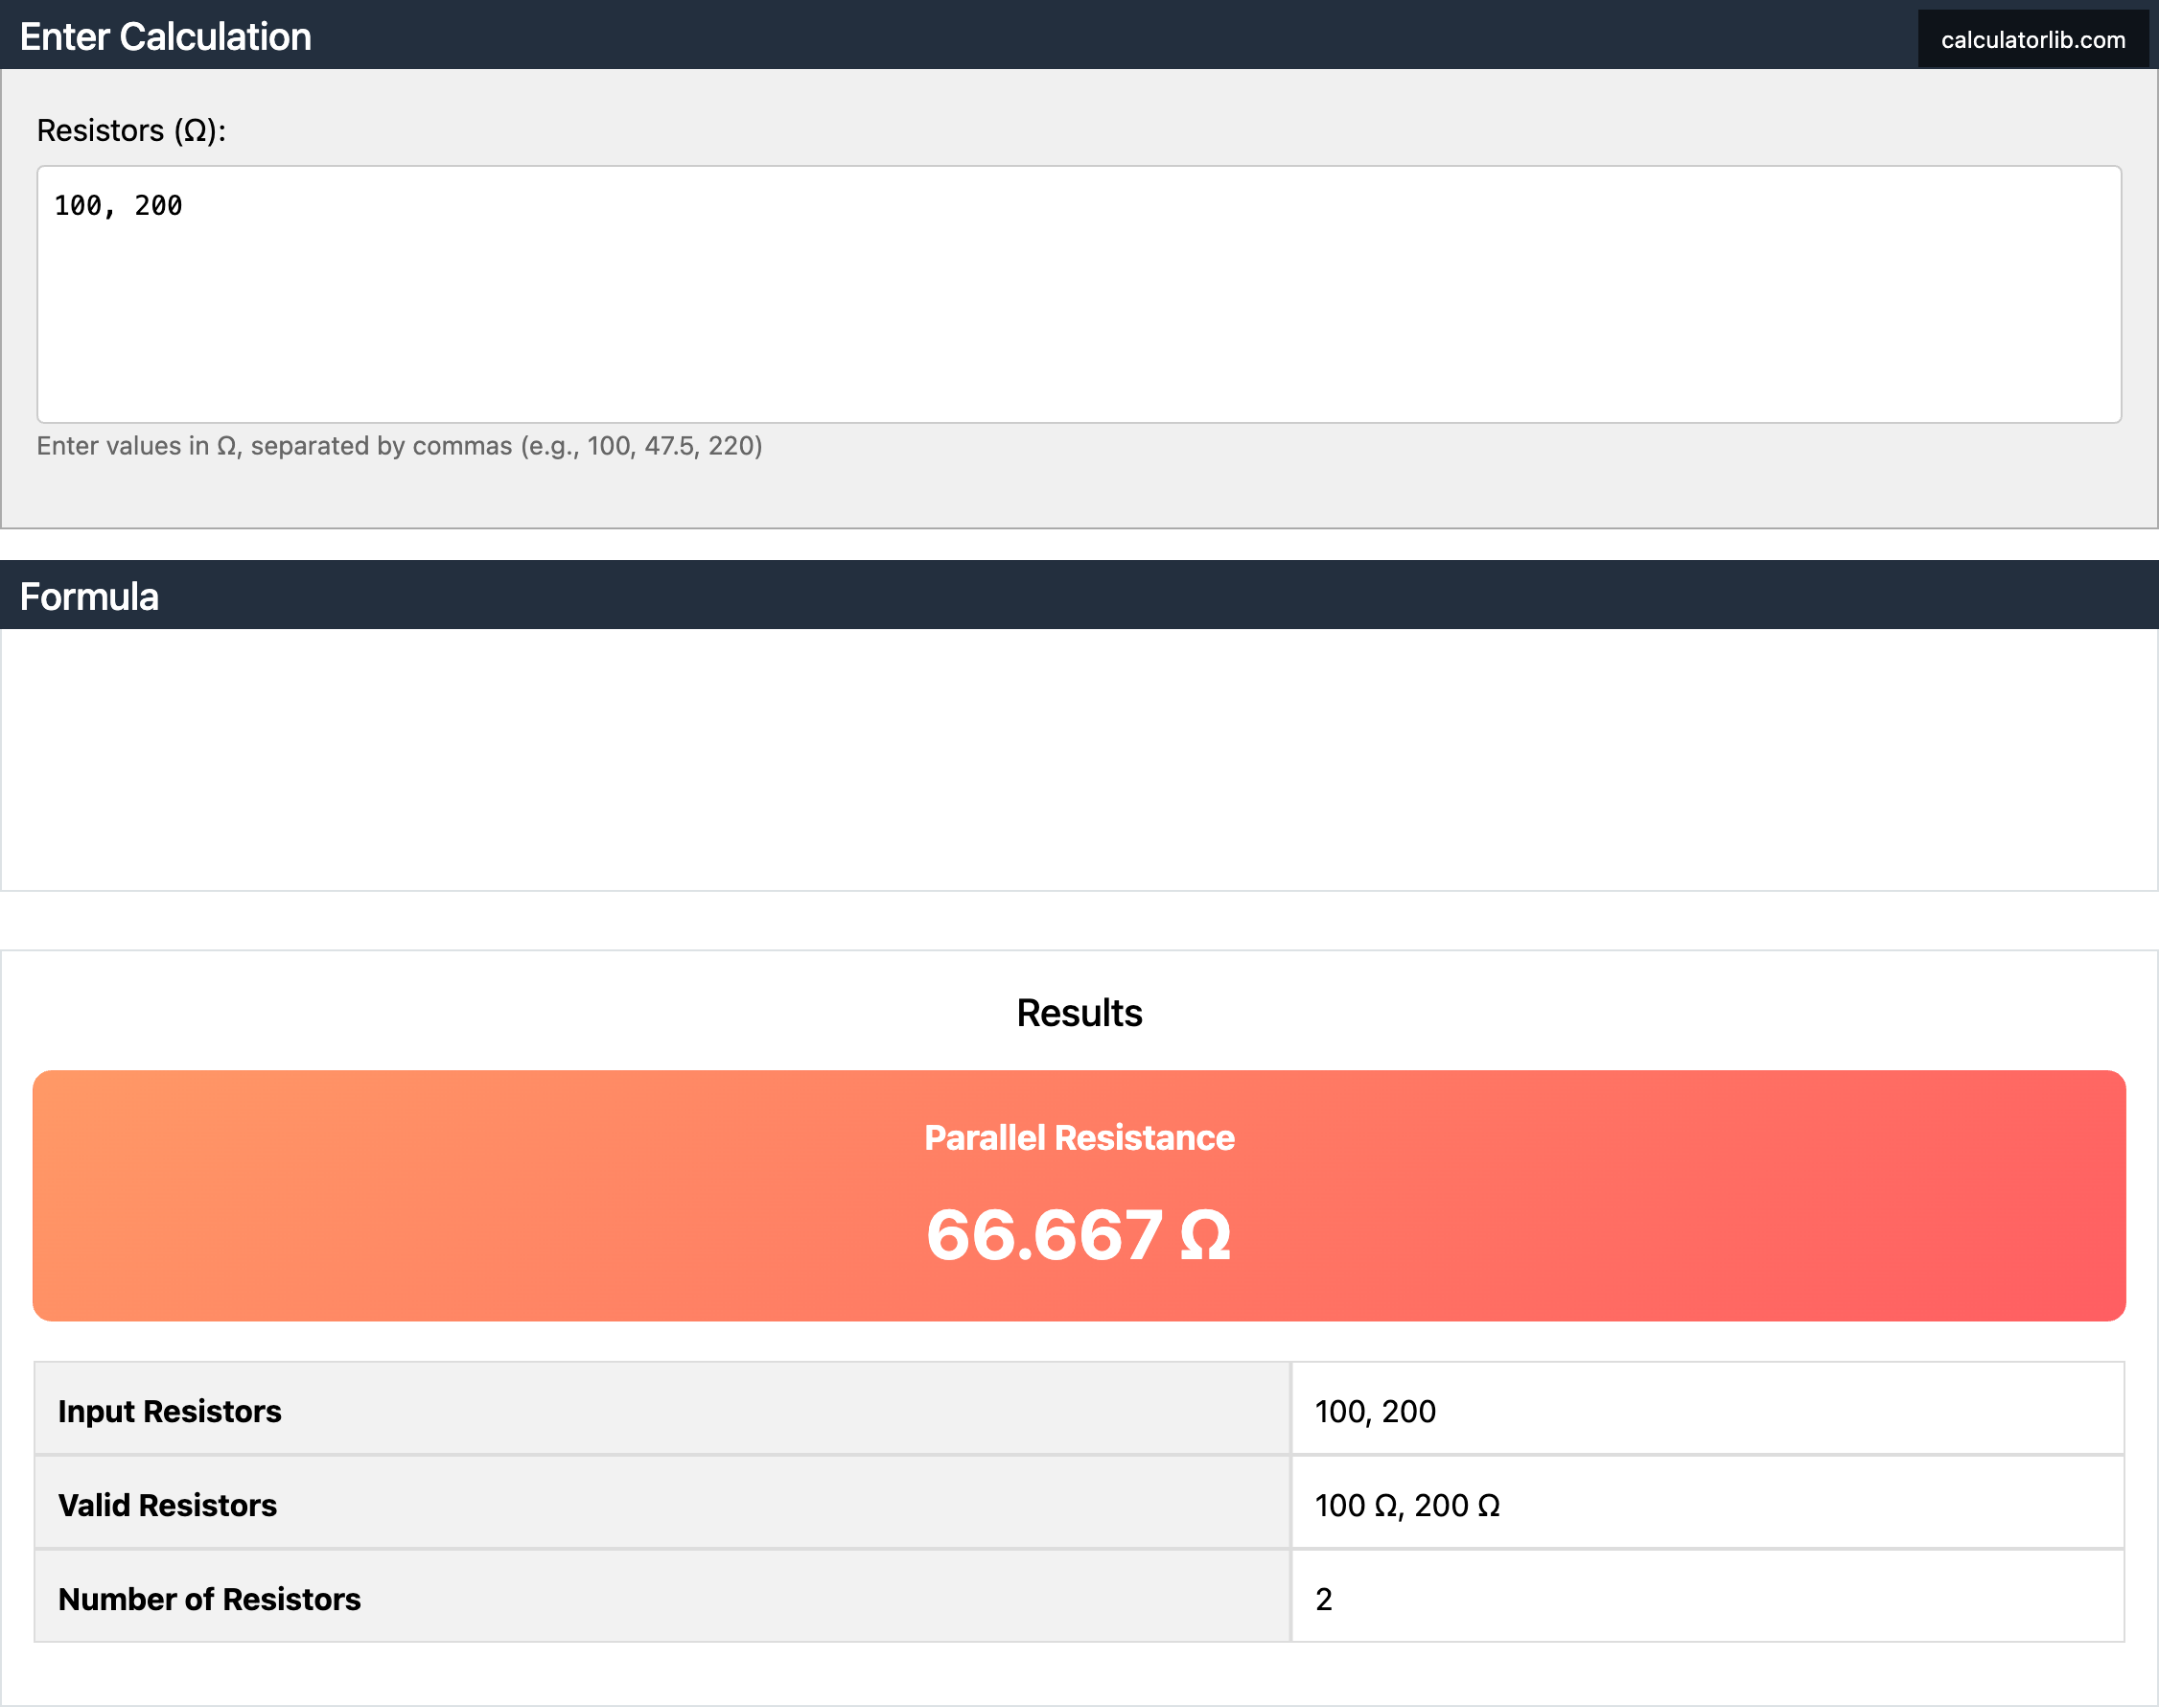Click the Ω symbol in the result

1206,1237
